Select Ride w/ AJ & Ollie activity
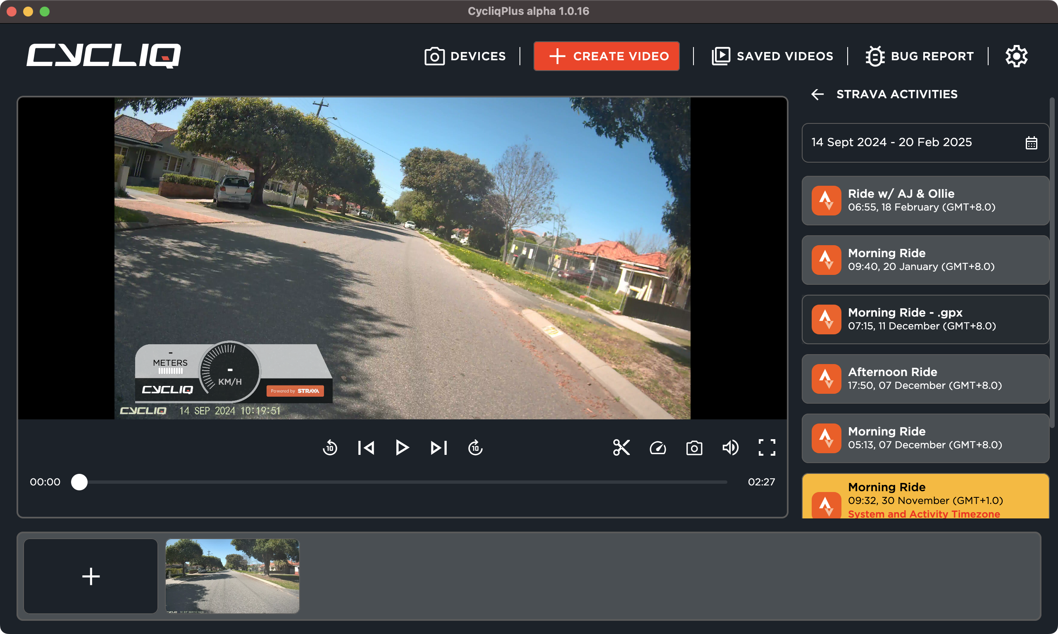Image resolution: width=1058 pixels, height=634 pixels. coord(925,200)
